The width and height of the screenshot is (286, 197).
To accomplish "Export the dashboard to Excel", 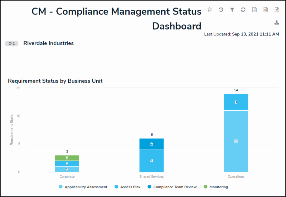I will click(x=277, y=10).
